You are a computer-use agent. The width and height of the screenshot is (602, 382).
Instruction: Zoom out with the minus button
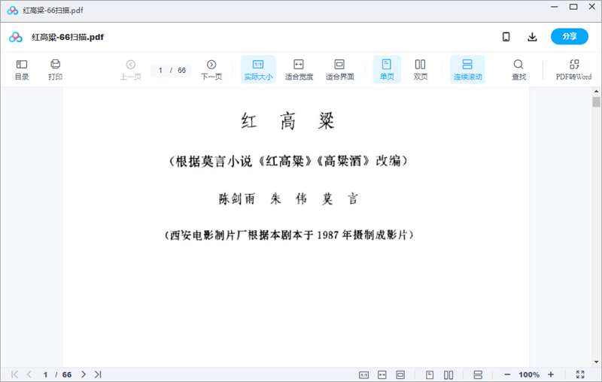click(507, 374)
